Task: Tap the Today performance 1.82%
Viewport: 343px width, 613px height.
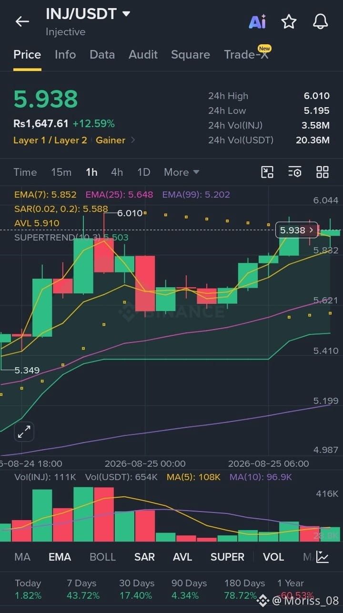Action: [28, 595]
